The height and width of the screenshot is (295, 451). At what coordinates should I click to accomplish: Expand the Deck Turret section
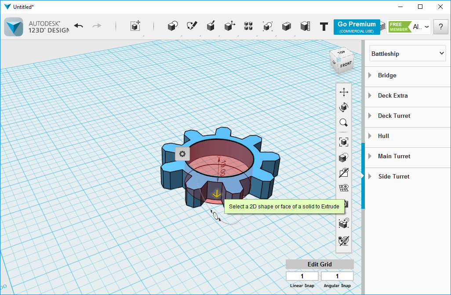click(x=394, y=116)
